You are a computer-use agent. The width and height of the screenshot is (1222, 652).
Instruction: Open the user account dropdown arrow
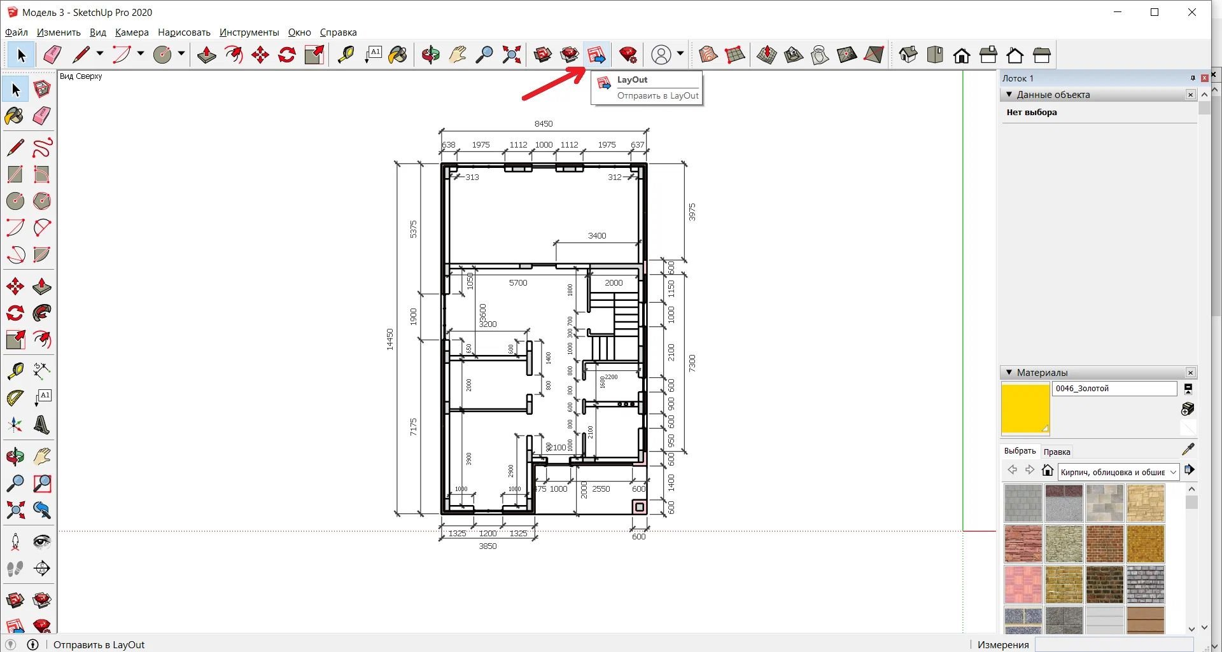680,54
